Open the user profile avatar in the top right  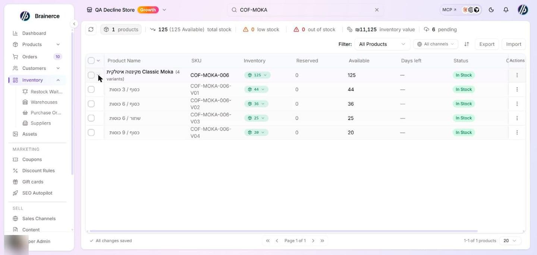(523, 10)
